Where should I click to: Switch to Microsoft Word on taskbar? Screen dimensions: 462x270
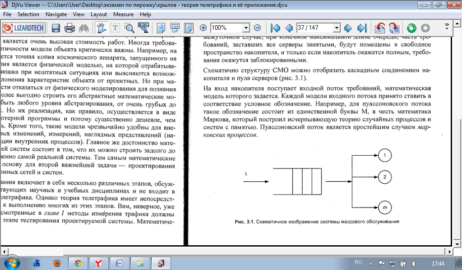pos(119,263)
